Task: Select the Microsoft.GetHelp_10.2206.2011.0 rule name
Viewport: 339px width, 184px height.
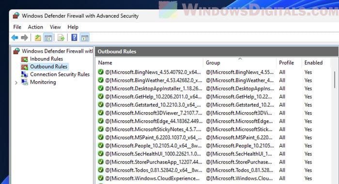Action: pos(154,97)
